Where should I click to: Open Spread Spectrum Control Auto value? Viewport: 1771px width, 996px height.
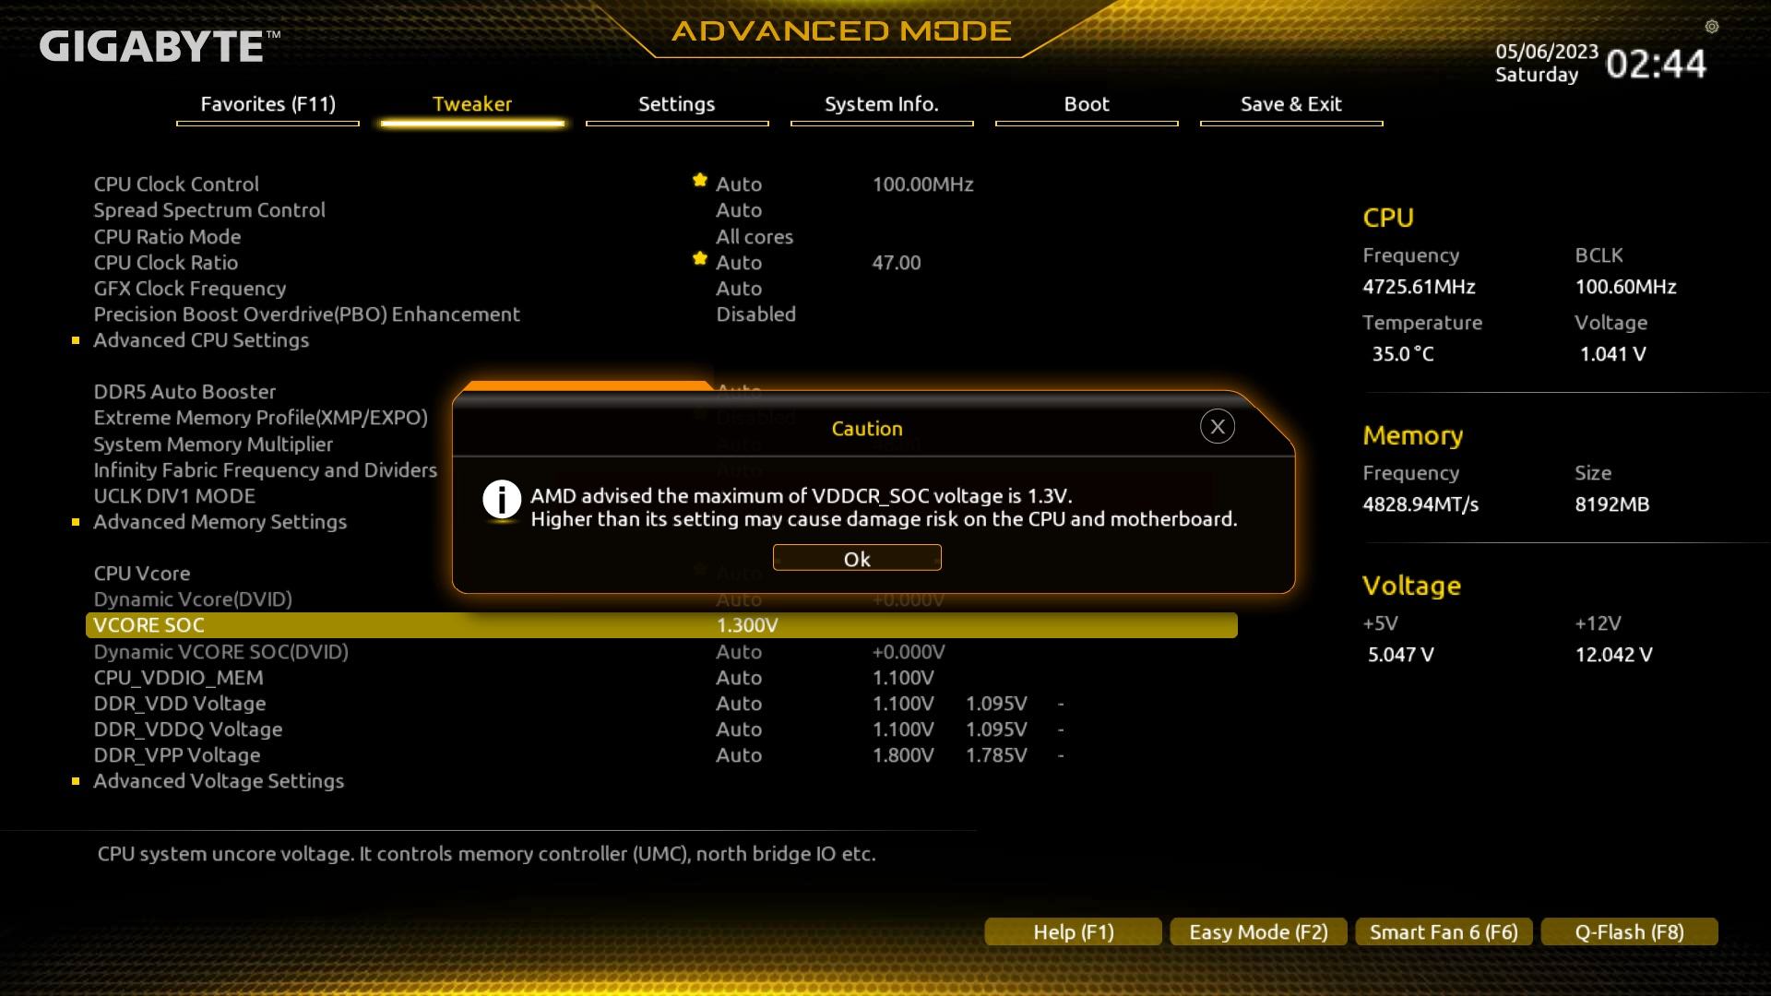pyautogui.click(x=739, y=210)
